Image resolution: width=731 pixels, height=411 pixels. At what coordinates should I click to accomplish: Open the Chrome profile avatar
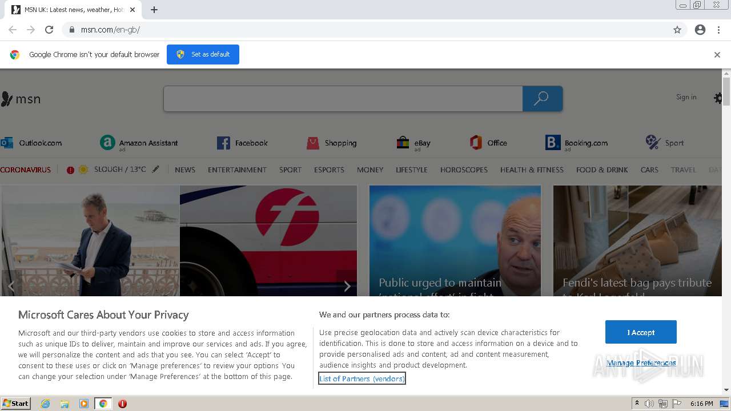(700, 30)
